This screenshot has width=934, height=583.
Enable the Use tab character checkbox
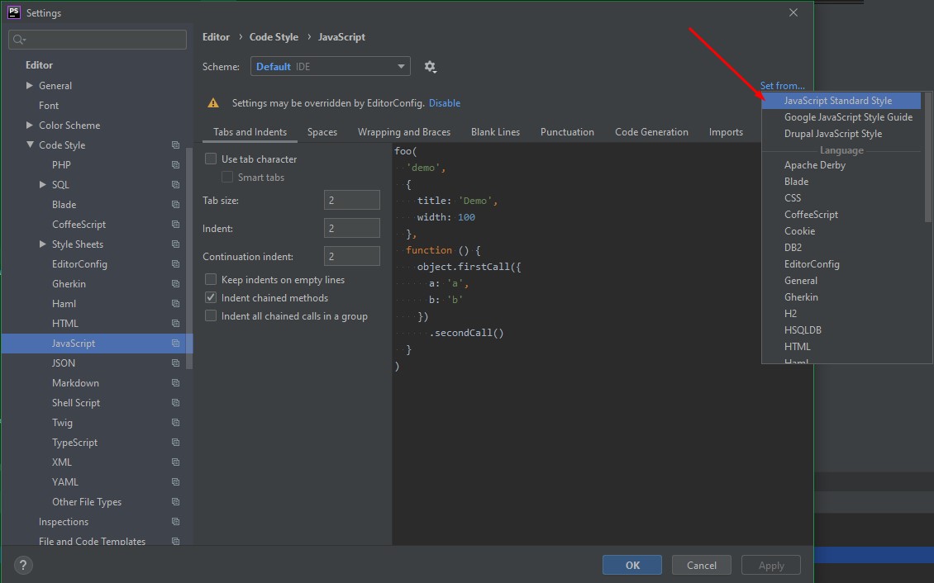[x=211, y=159]
